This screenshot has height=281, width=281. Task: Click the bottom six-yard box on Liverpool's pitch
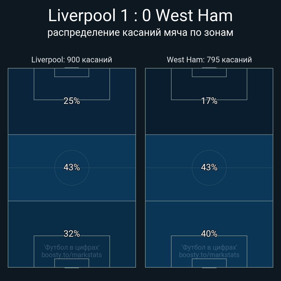72,263
